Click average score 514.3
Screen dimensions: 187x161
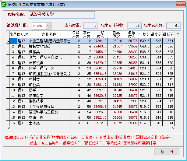click(145, 123)
